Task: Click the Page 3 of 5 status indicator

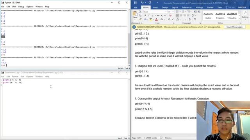Action: (137, 138)
